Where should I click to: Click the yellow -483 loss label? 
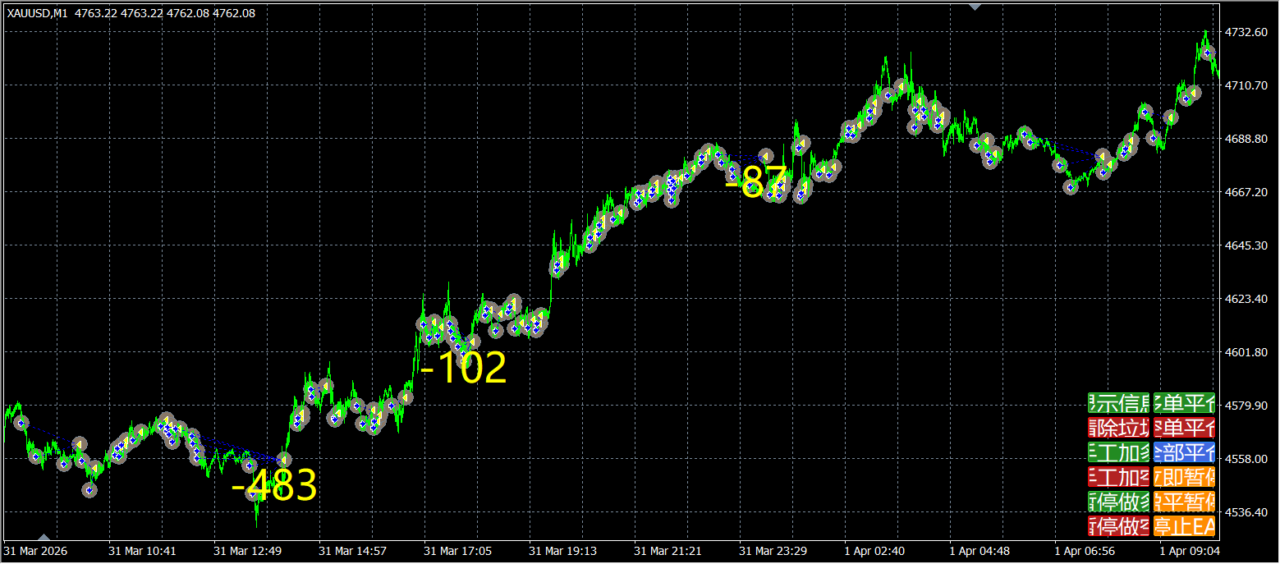[x=274, y=486]
